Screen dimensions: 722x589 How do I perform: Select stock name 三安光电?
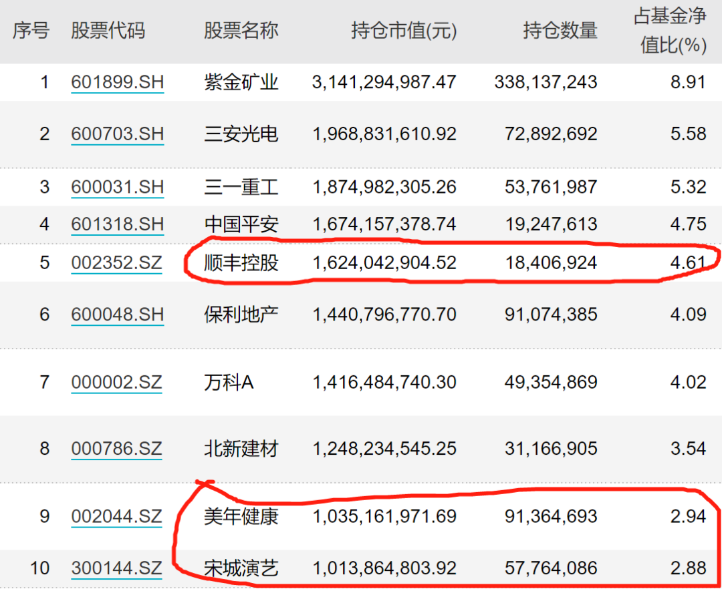click(241, 134)
